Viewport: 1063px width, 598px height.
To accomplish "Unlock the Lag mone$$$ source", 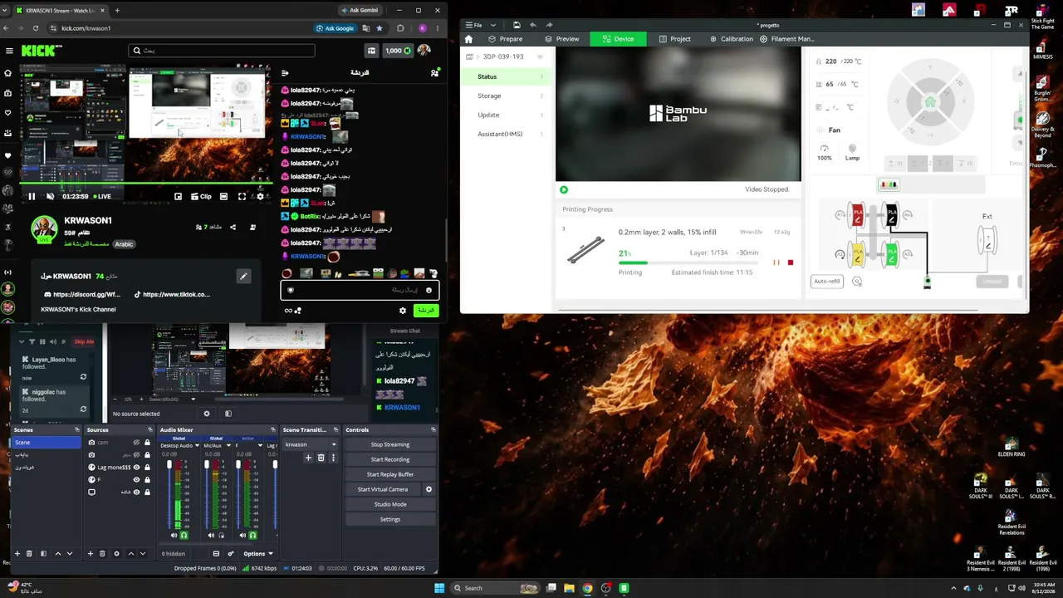I will click(148, 467).
